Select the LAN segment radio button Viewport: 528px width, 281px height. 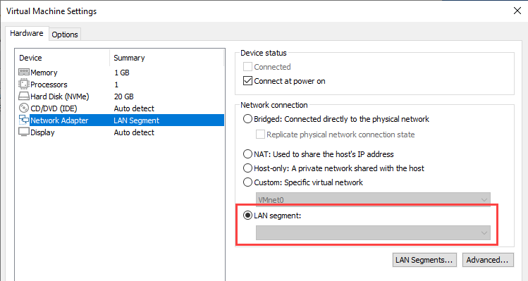247,215
